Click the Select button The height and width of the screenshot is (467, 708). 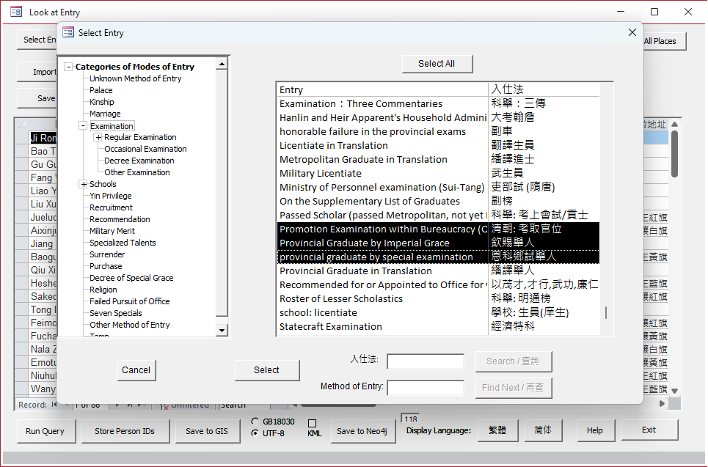point(266,370)
